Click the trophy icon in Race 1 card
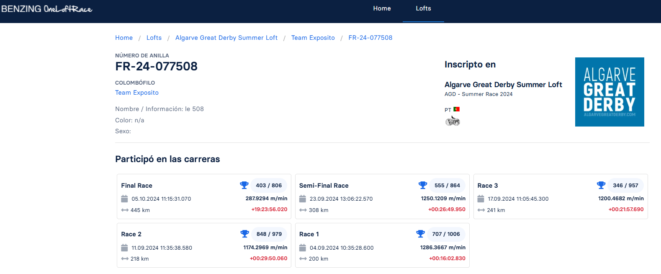The width and height of the screenshot is (661, 274). (420, 234)
